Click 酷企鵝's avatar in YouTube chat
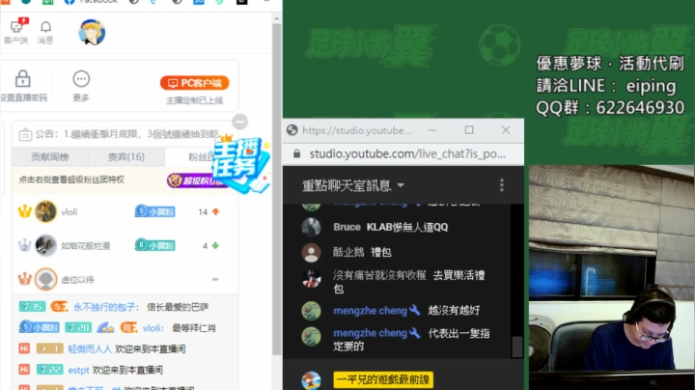 point(311,253)
